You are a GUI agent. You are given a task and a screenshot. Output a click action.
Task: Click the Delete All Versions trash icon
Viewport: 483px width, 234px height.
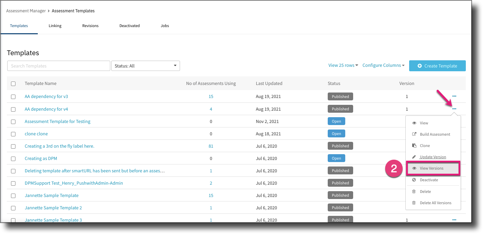pos(414,202)
